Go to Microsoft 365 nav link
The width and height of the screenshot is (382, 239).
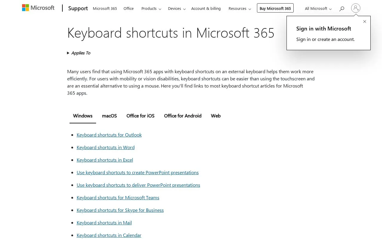click(x=105, y=9)
